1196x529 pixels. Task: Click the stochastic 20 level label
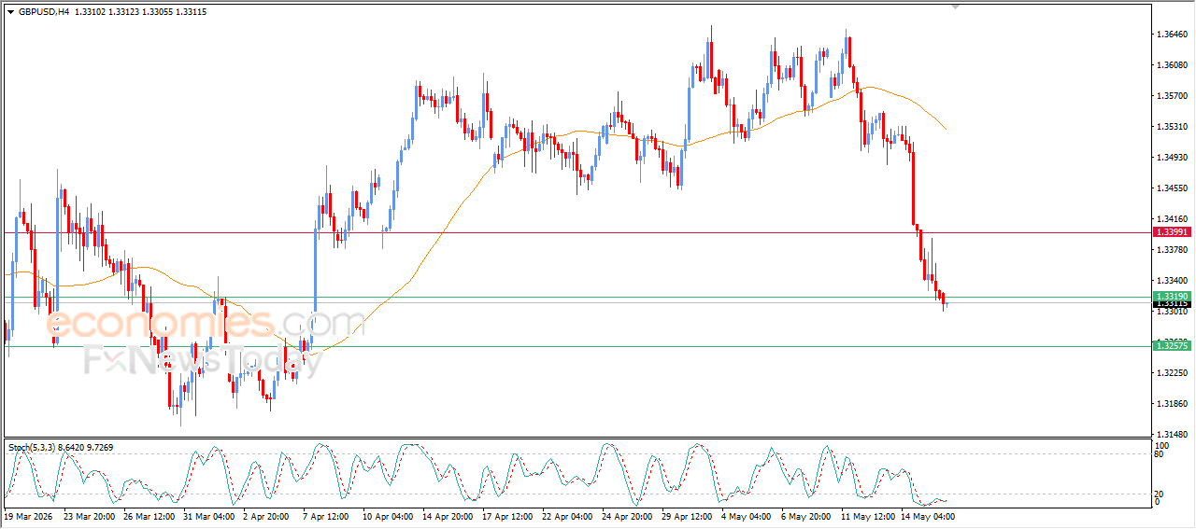(1160, 494)
